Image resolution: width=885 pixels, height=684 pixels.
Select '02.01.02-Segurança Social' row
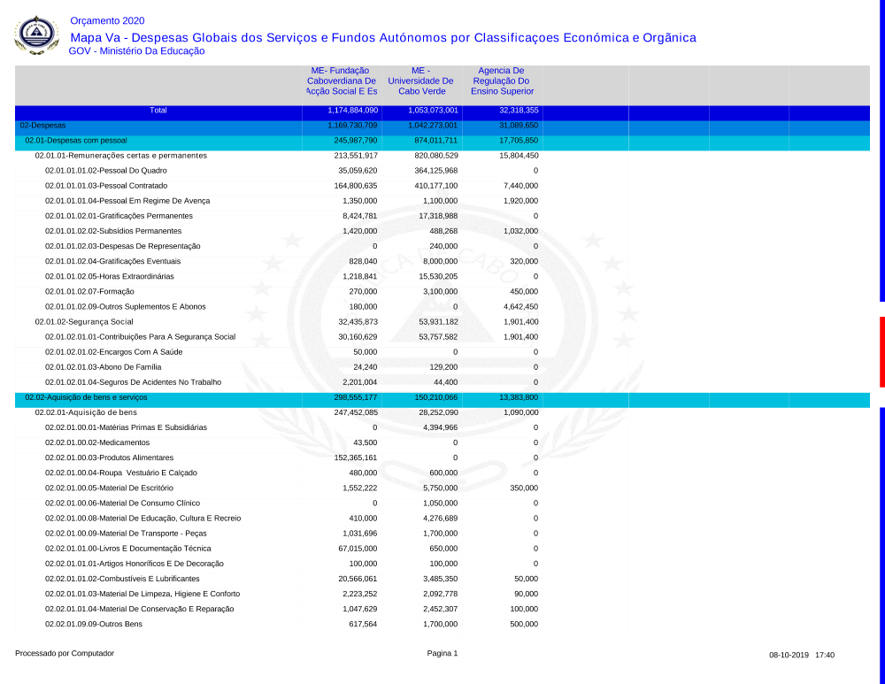pos(84,322)
